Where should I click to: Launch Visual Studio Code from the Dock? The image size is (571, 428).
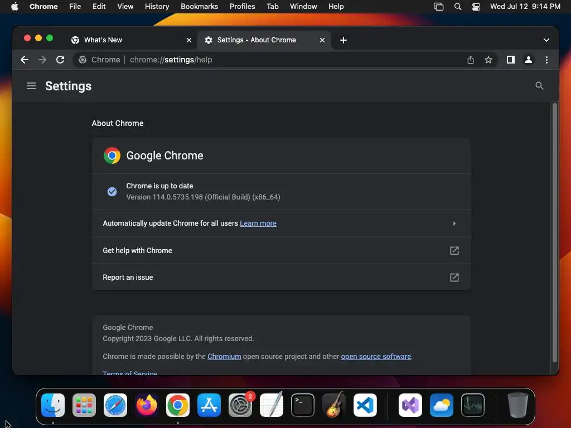tap(365, 405)
